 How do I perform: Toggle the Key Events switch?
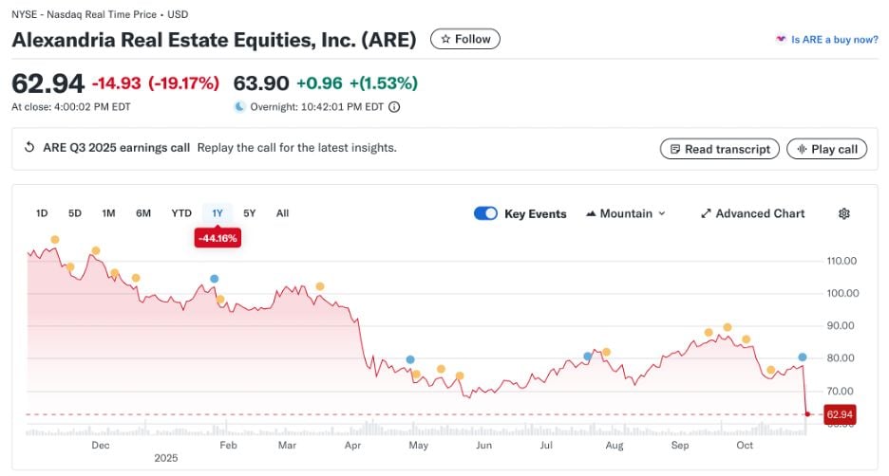(485, 213)
